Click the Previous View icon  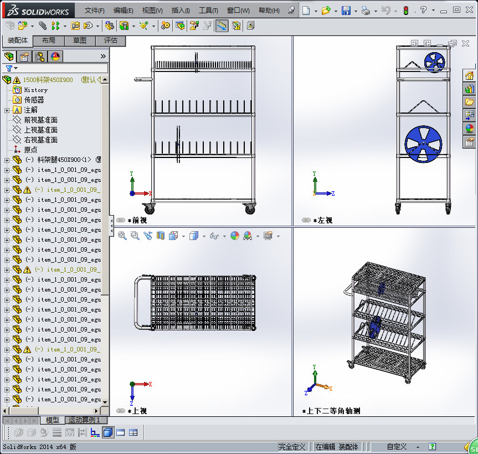(x=148, y=236)
